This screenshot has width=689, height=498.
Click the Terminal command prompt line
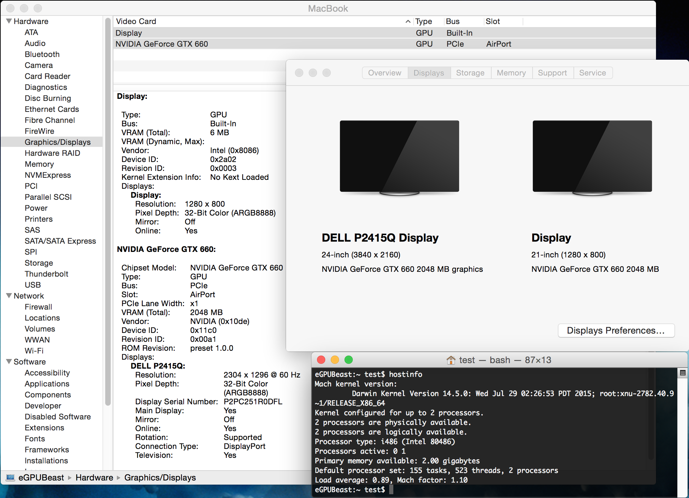tap(354, 490)
